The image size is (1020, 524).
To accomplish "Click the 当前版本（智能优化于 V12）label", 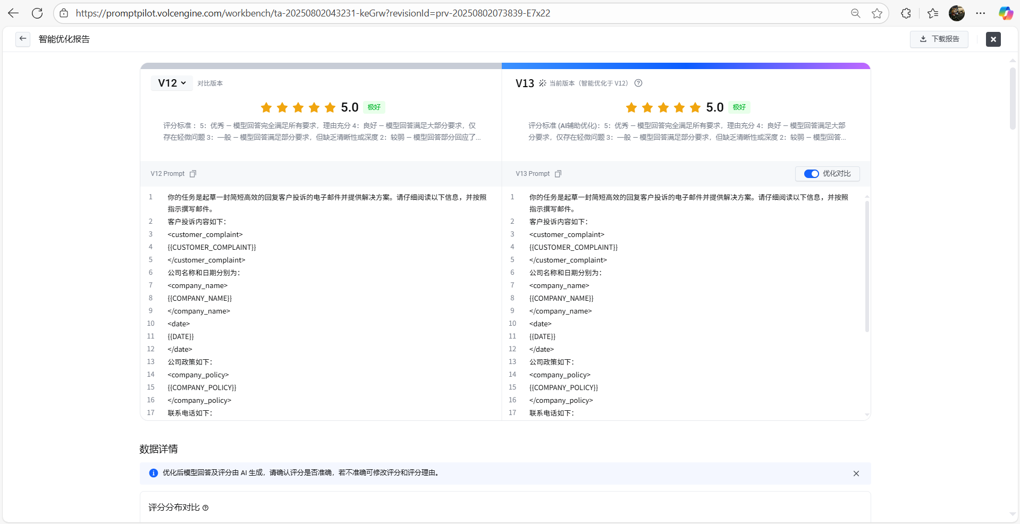I will click(588, 83).
